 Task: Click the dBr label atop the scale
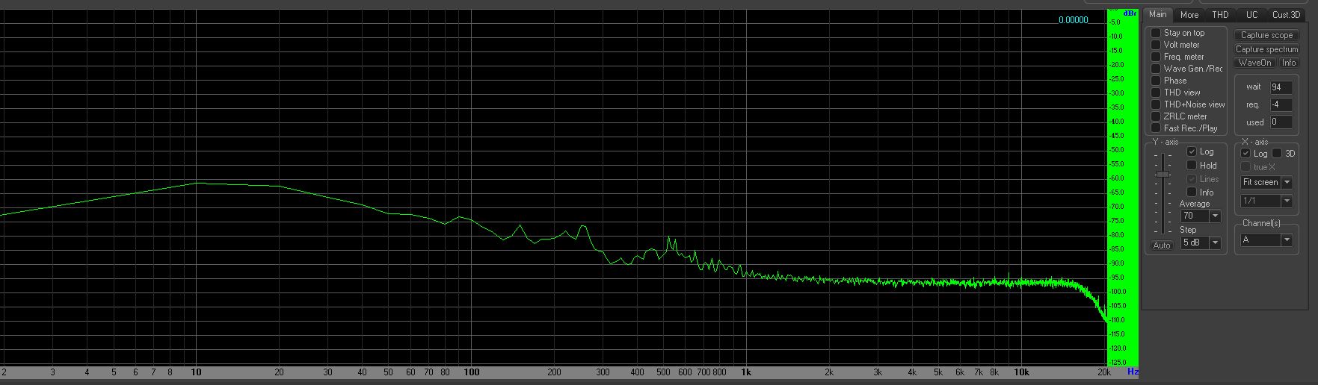(1130, 13)
